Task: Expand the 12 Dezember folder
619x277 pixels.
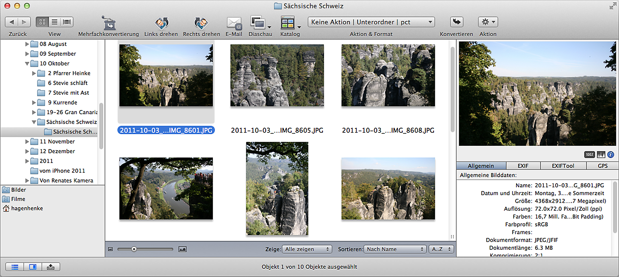Action: 27,151
